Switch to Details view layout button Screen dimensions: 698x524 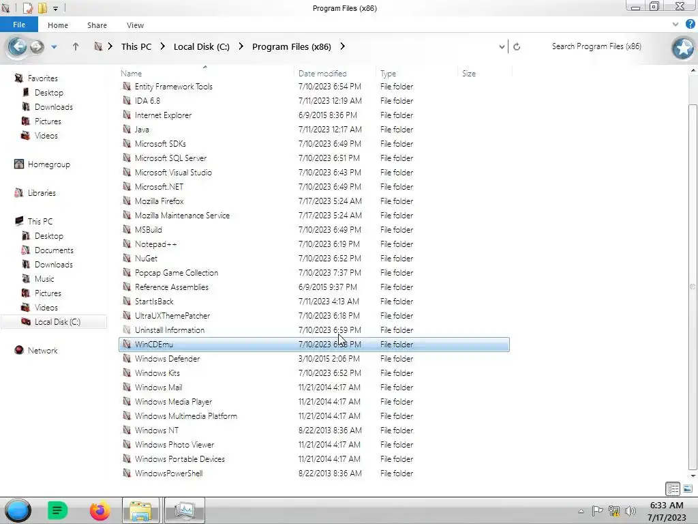[x=673, y=489]
